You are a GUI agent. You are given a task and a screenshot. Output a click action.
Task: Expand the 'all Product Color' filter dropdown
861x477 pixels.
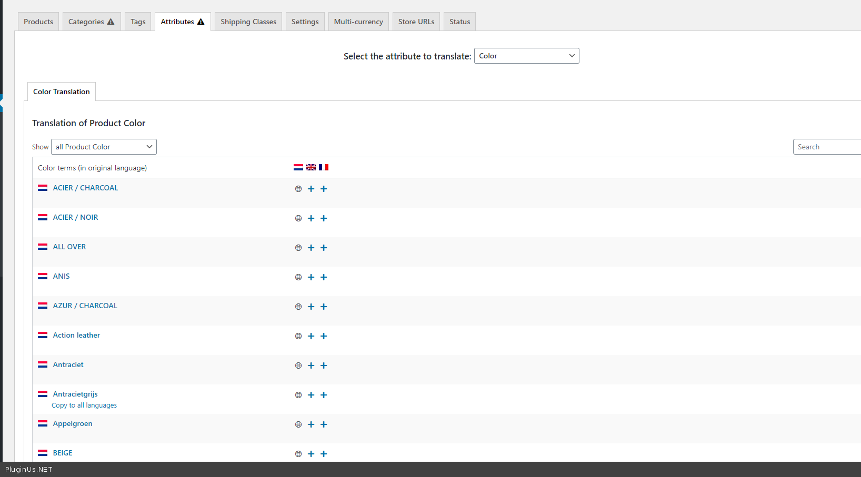click(x=104, y=147)
